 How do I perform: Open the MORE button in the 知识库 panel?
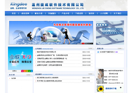29,75
